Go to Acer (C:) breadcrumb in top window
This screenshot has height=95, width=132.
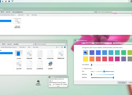tap(8, 12)
